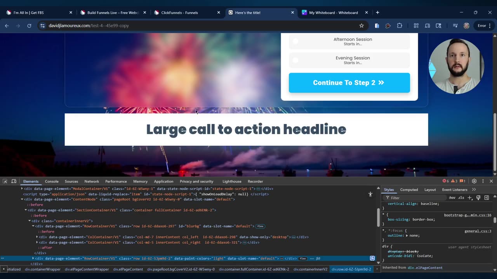Open DevTools settings gear
The width and height of the screenshot is (497, 279).
point(474,181)
